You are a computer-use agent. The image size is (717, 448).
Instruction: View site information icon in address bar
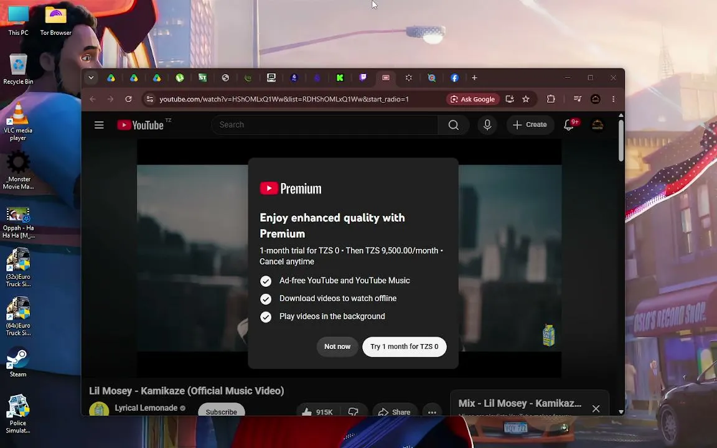pos(149,99)
